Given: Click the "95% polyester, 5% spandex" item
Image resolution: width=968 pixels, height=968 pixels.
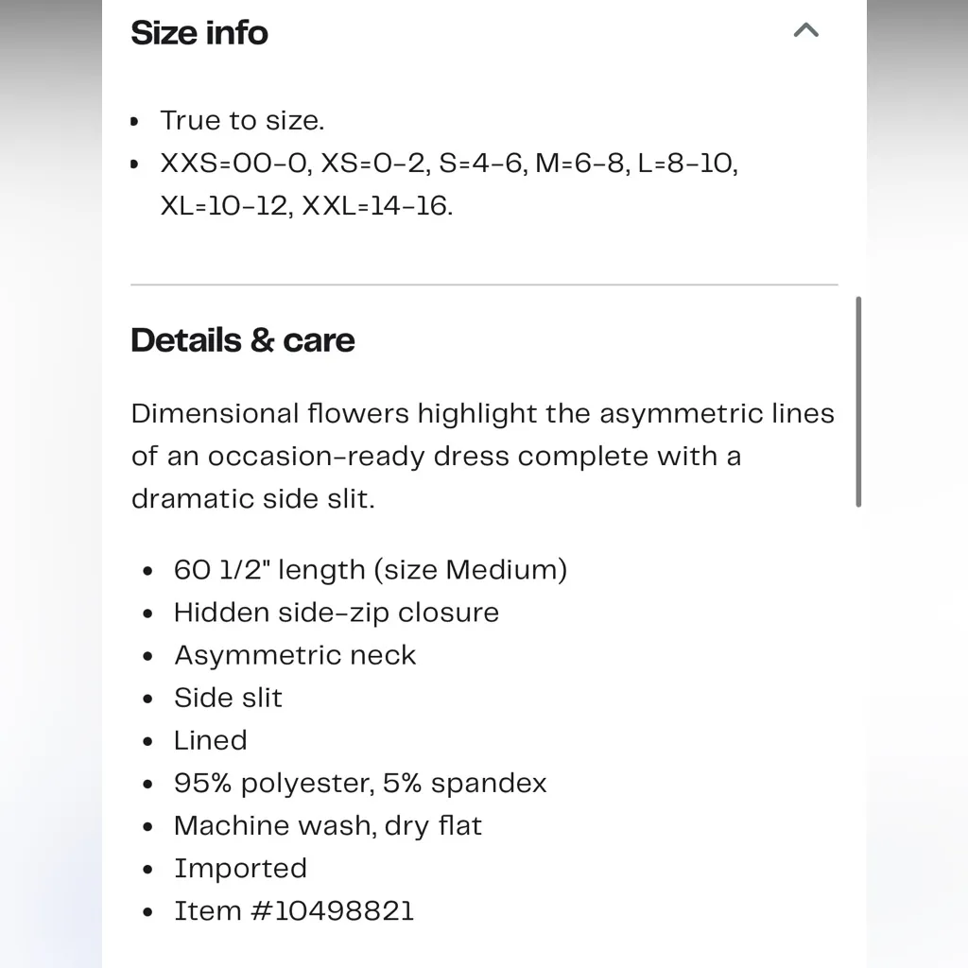Looking at the screenshot, I should tap(360, 783).
